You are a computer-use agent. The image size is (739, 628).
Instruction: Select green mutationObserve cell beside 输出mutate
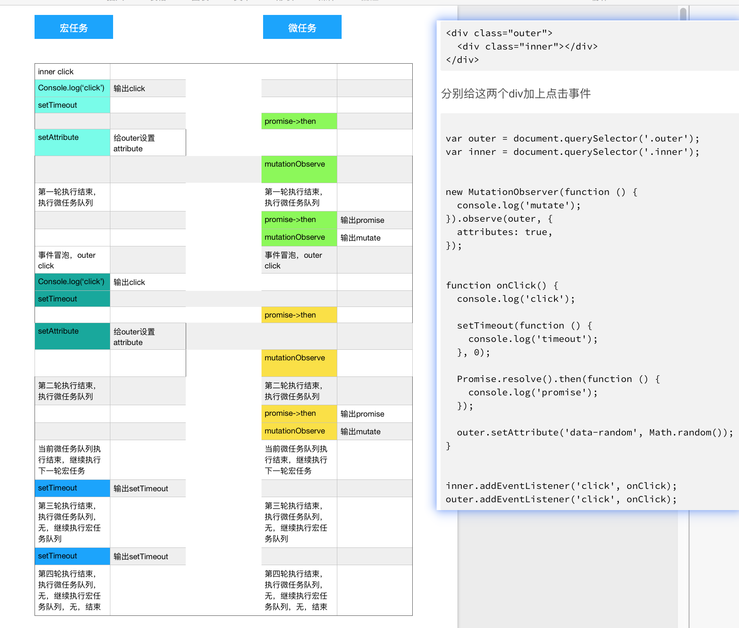(299, 237)
